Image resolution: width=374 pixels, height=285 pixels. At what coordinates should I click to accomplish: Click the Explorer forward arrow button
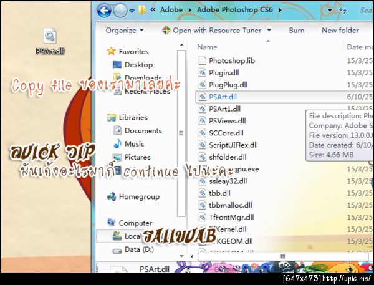pyautogui.click(x=120, y=11)
